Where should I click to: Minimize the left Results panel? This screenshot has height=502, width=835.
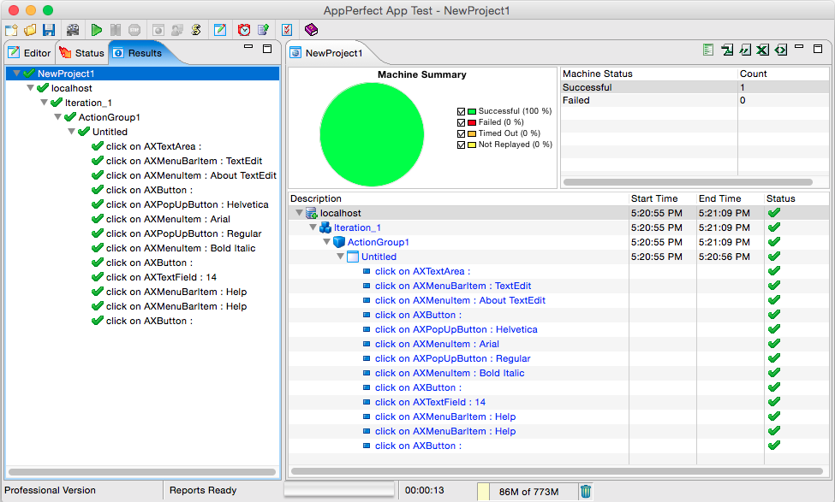(x=248, y=47)
